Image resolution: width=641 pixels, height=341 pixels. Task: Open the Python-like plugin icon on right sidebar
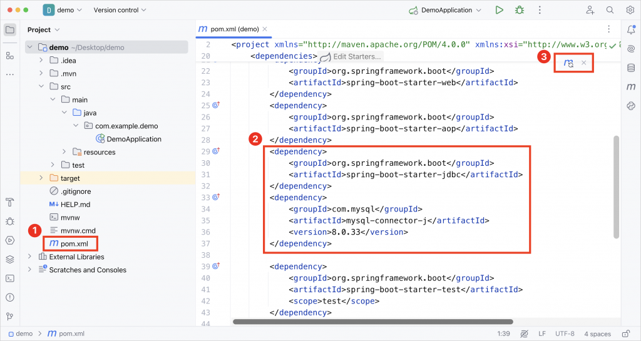pyautogui.click(x=631, y=106)
